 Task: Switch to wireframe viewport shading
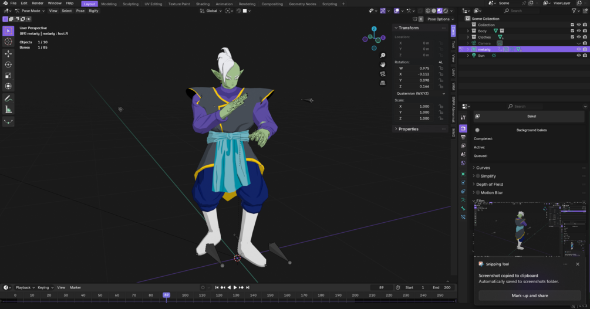tap(428, 11)
